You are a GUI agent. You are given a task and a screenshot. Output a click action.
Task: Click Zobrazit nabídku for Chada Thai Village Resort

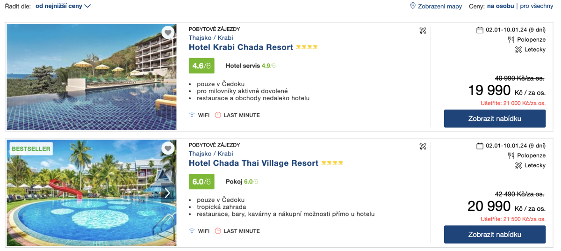click(x=495, y=234)
